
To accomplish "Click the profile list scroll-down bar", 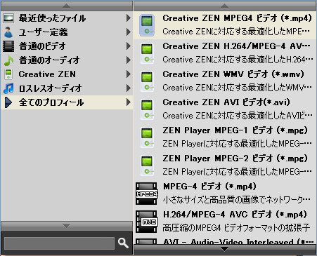I will coord(225,250).
